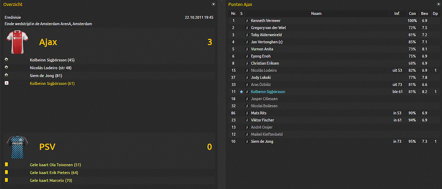Screen dimensions: 442x189
Task: Click the PSV team name
Action: click(47, 147)
